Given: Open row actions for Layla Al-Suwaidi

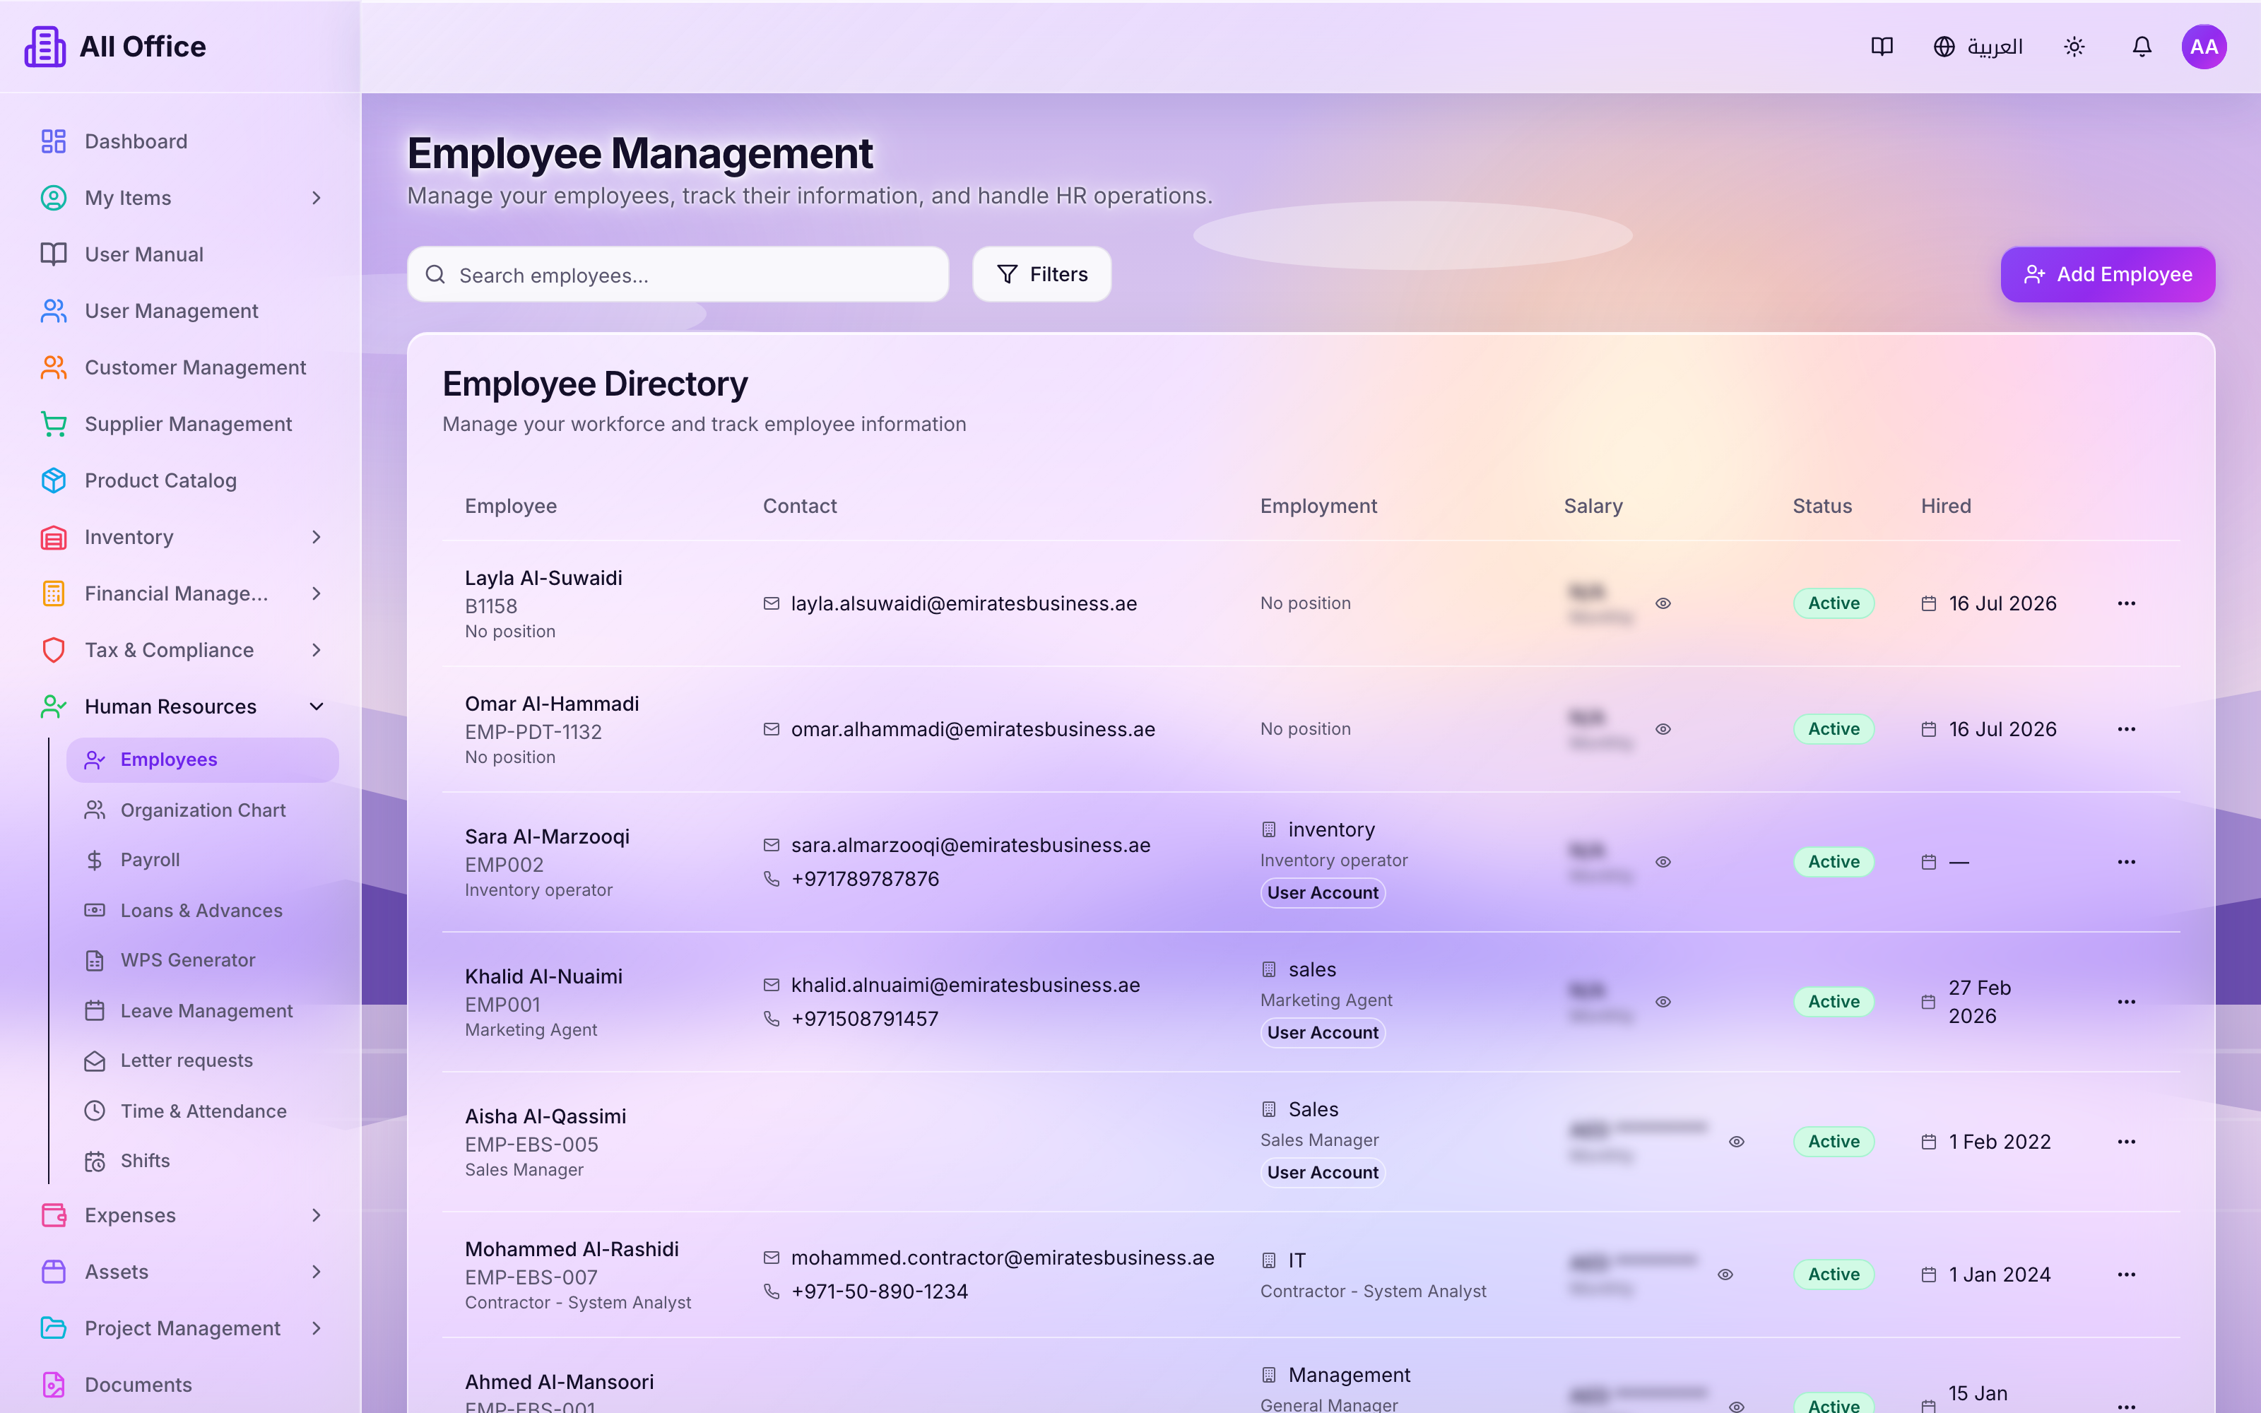Looking at the screenshot, I should (2127, 603).
